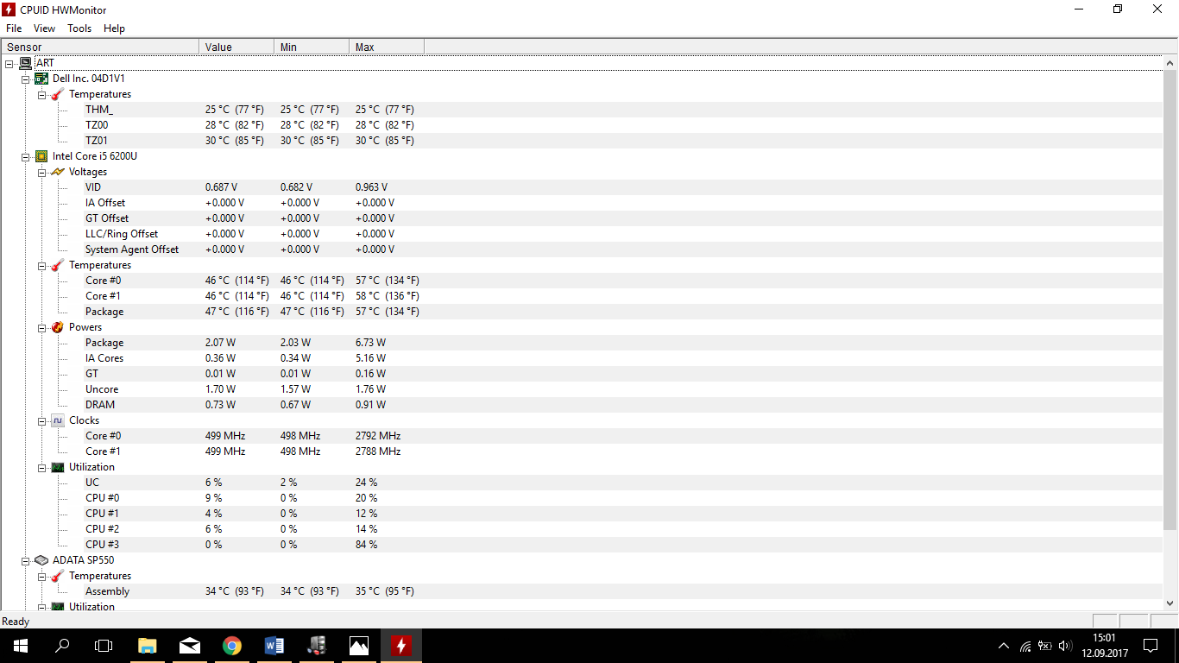Click the 0.963 V max voltage value

pos(371,187)
